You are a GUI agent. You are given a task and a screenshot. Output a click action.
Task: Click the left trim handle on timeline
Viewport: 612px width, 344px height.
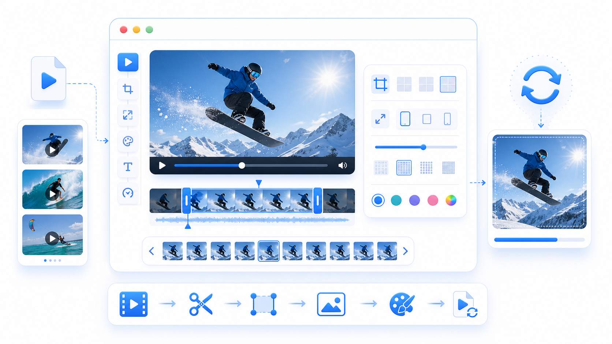coord(187,200)
